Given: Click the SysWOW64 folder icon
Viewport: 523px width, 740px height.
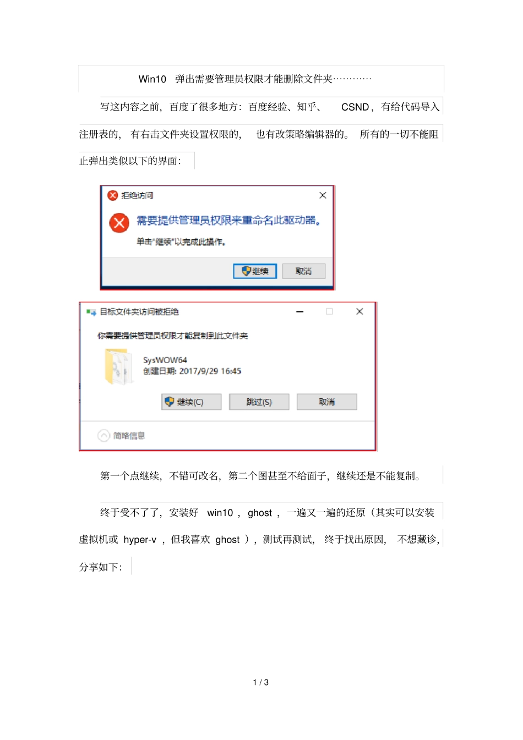Looking at the screenshot, I should pos(118,366).
